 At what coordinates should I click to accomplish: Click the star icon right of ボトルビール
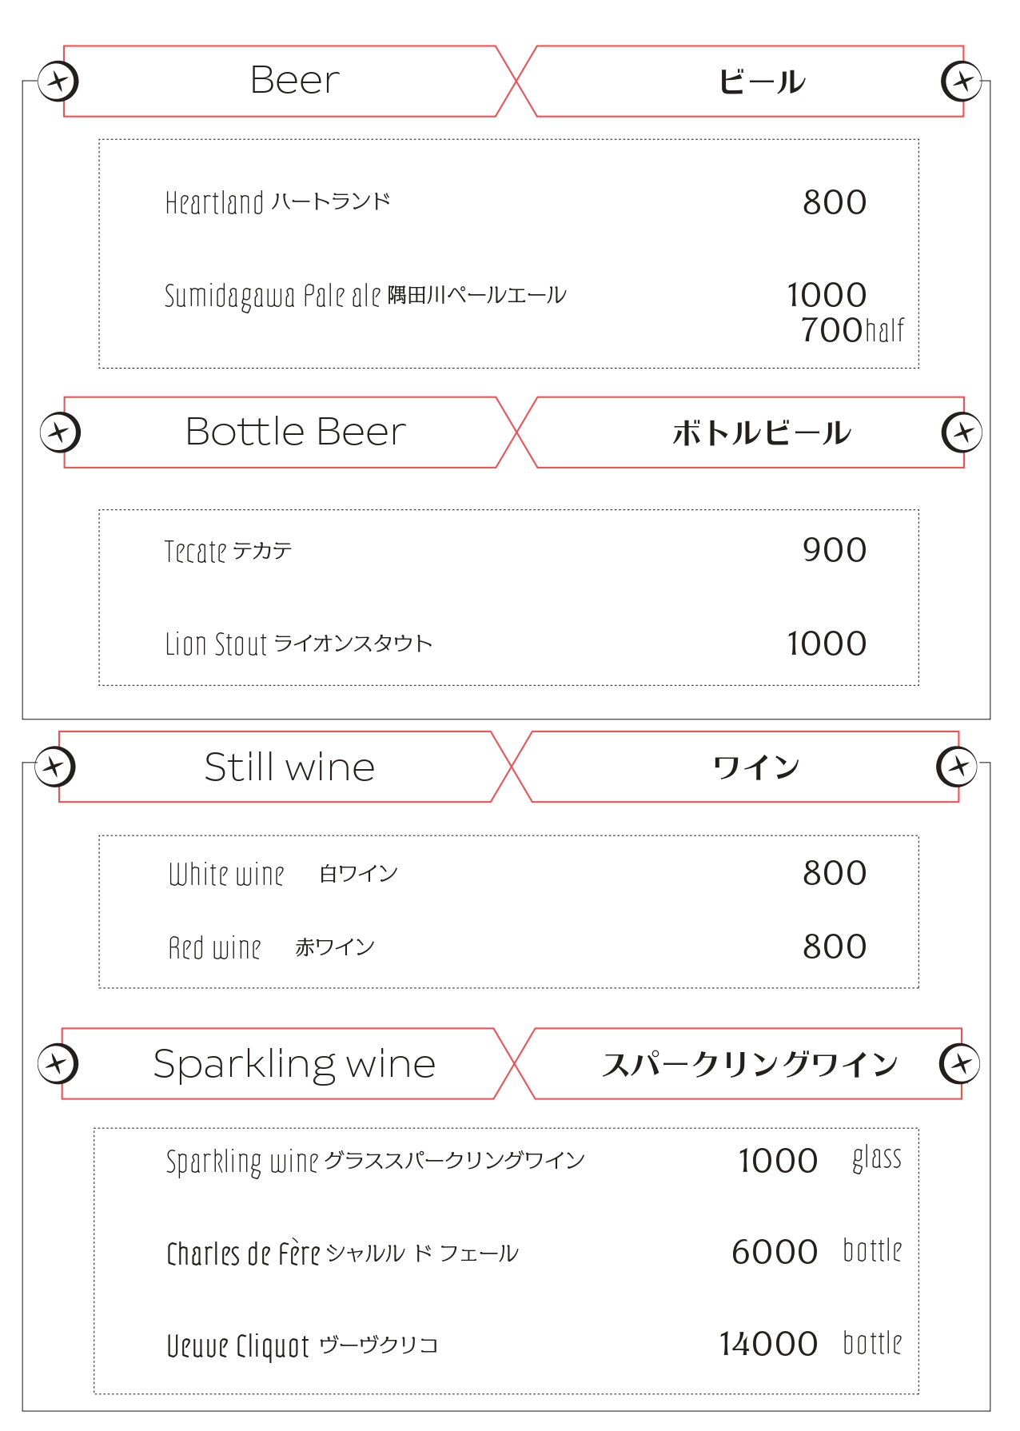point(962,432)
